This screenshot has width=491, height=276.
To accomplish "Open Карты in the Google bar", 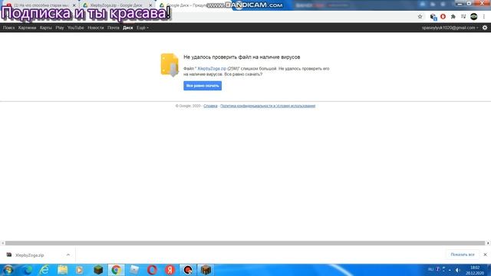I will [x=46, y=28].
